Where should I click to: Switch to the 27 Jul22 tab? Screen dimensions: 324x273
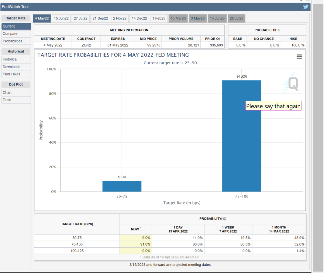(x=81, y=19)
